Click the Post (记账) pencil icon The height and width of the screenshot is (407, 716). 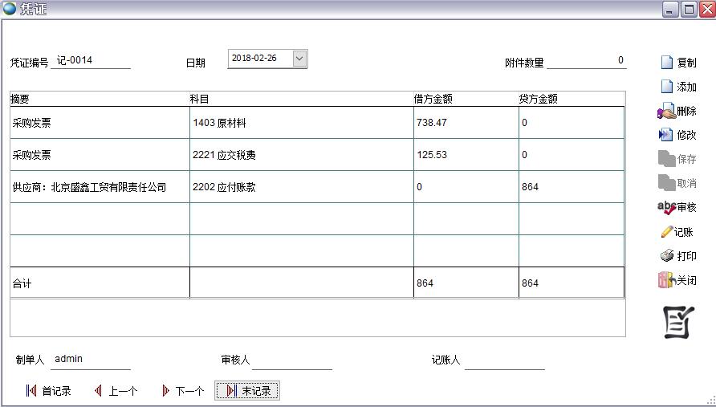tap(666, 232)
